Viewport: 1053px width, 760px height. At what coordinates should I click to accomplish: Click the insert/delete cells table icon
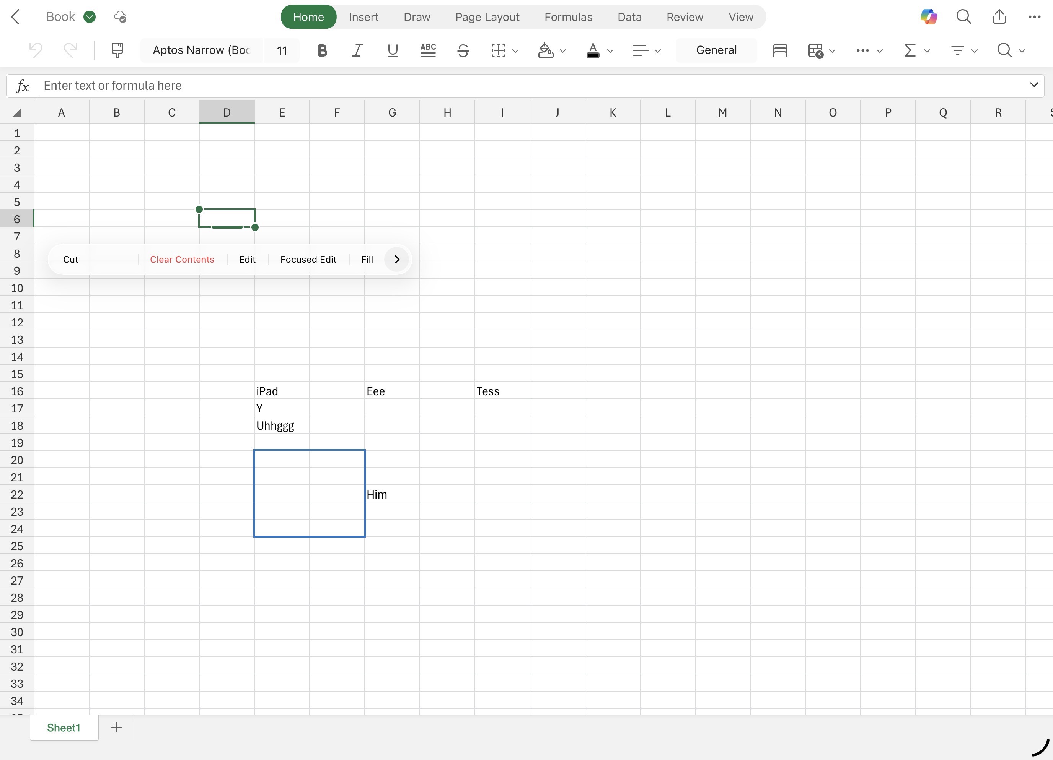tap(816, 50)
